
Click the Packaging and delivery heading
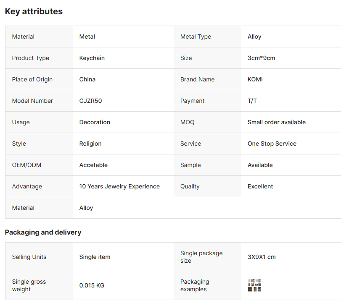click(43, 232)
